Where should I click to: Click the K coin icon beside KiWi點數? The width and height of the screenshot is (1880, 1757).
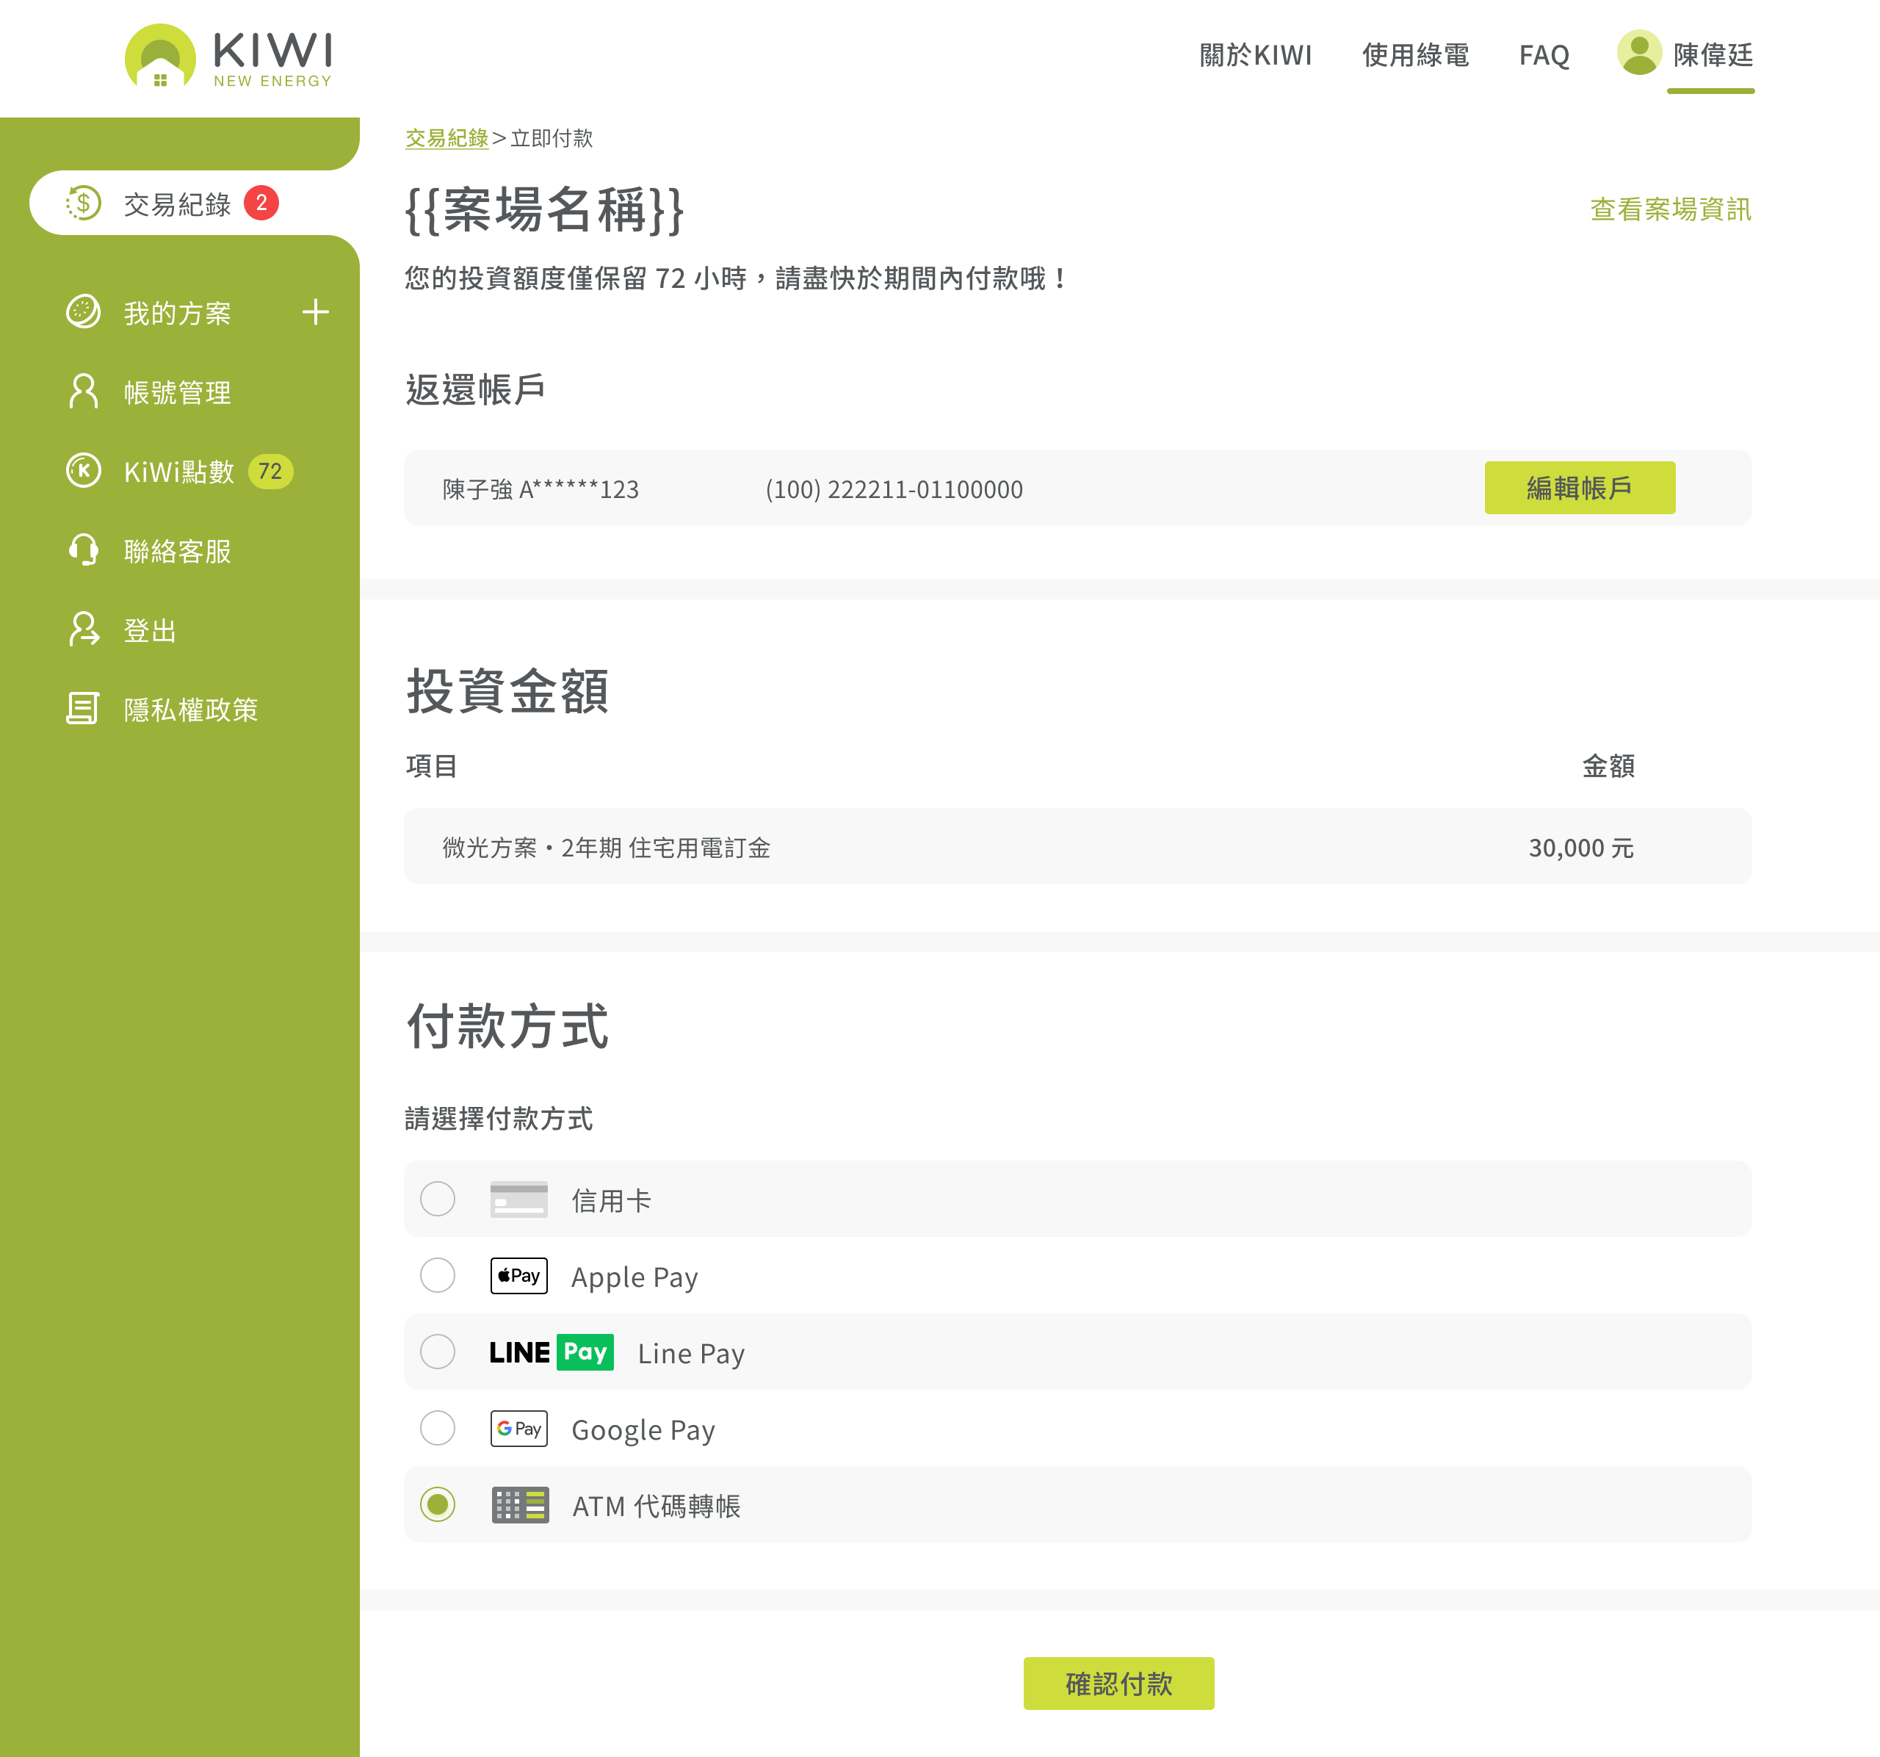click(x=83, y=471)
